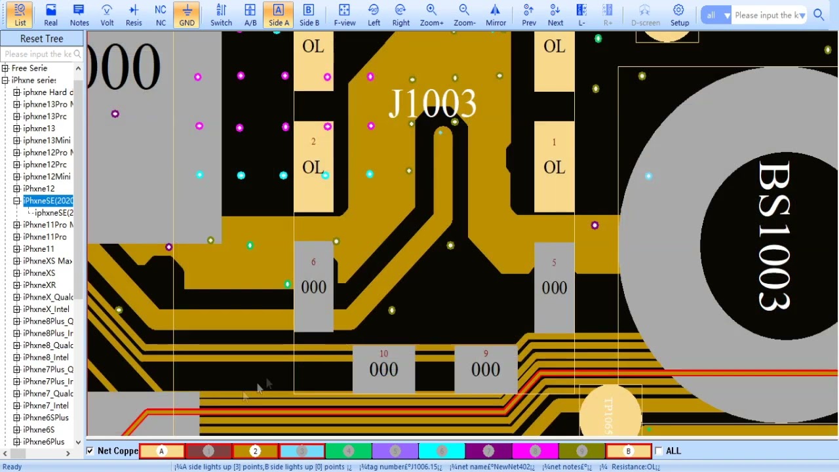Click the L- toolbar icon
The width and height of the screenshot is (839, 472).
point(581,14)
